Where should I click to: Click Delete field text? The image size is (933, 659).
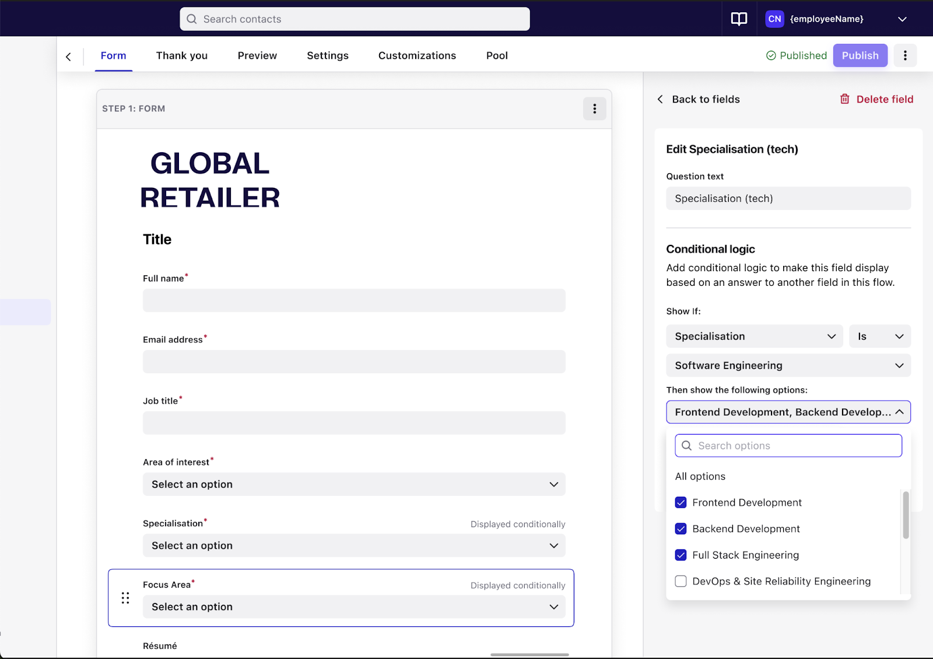(x=885, y=99)
